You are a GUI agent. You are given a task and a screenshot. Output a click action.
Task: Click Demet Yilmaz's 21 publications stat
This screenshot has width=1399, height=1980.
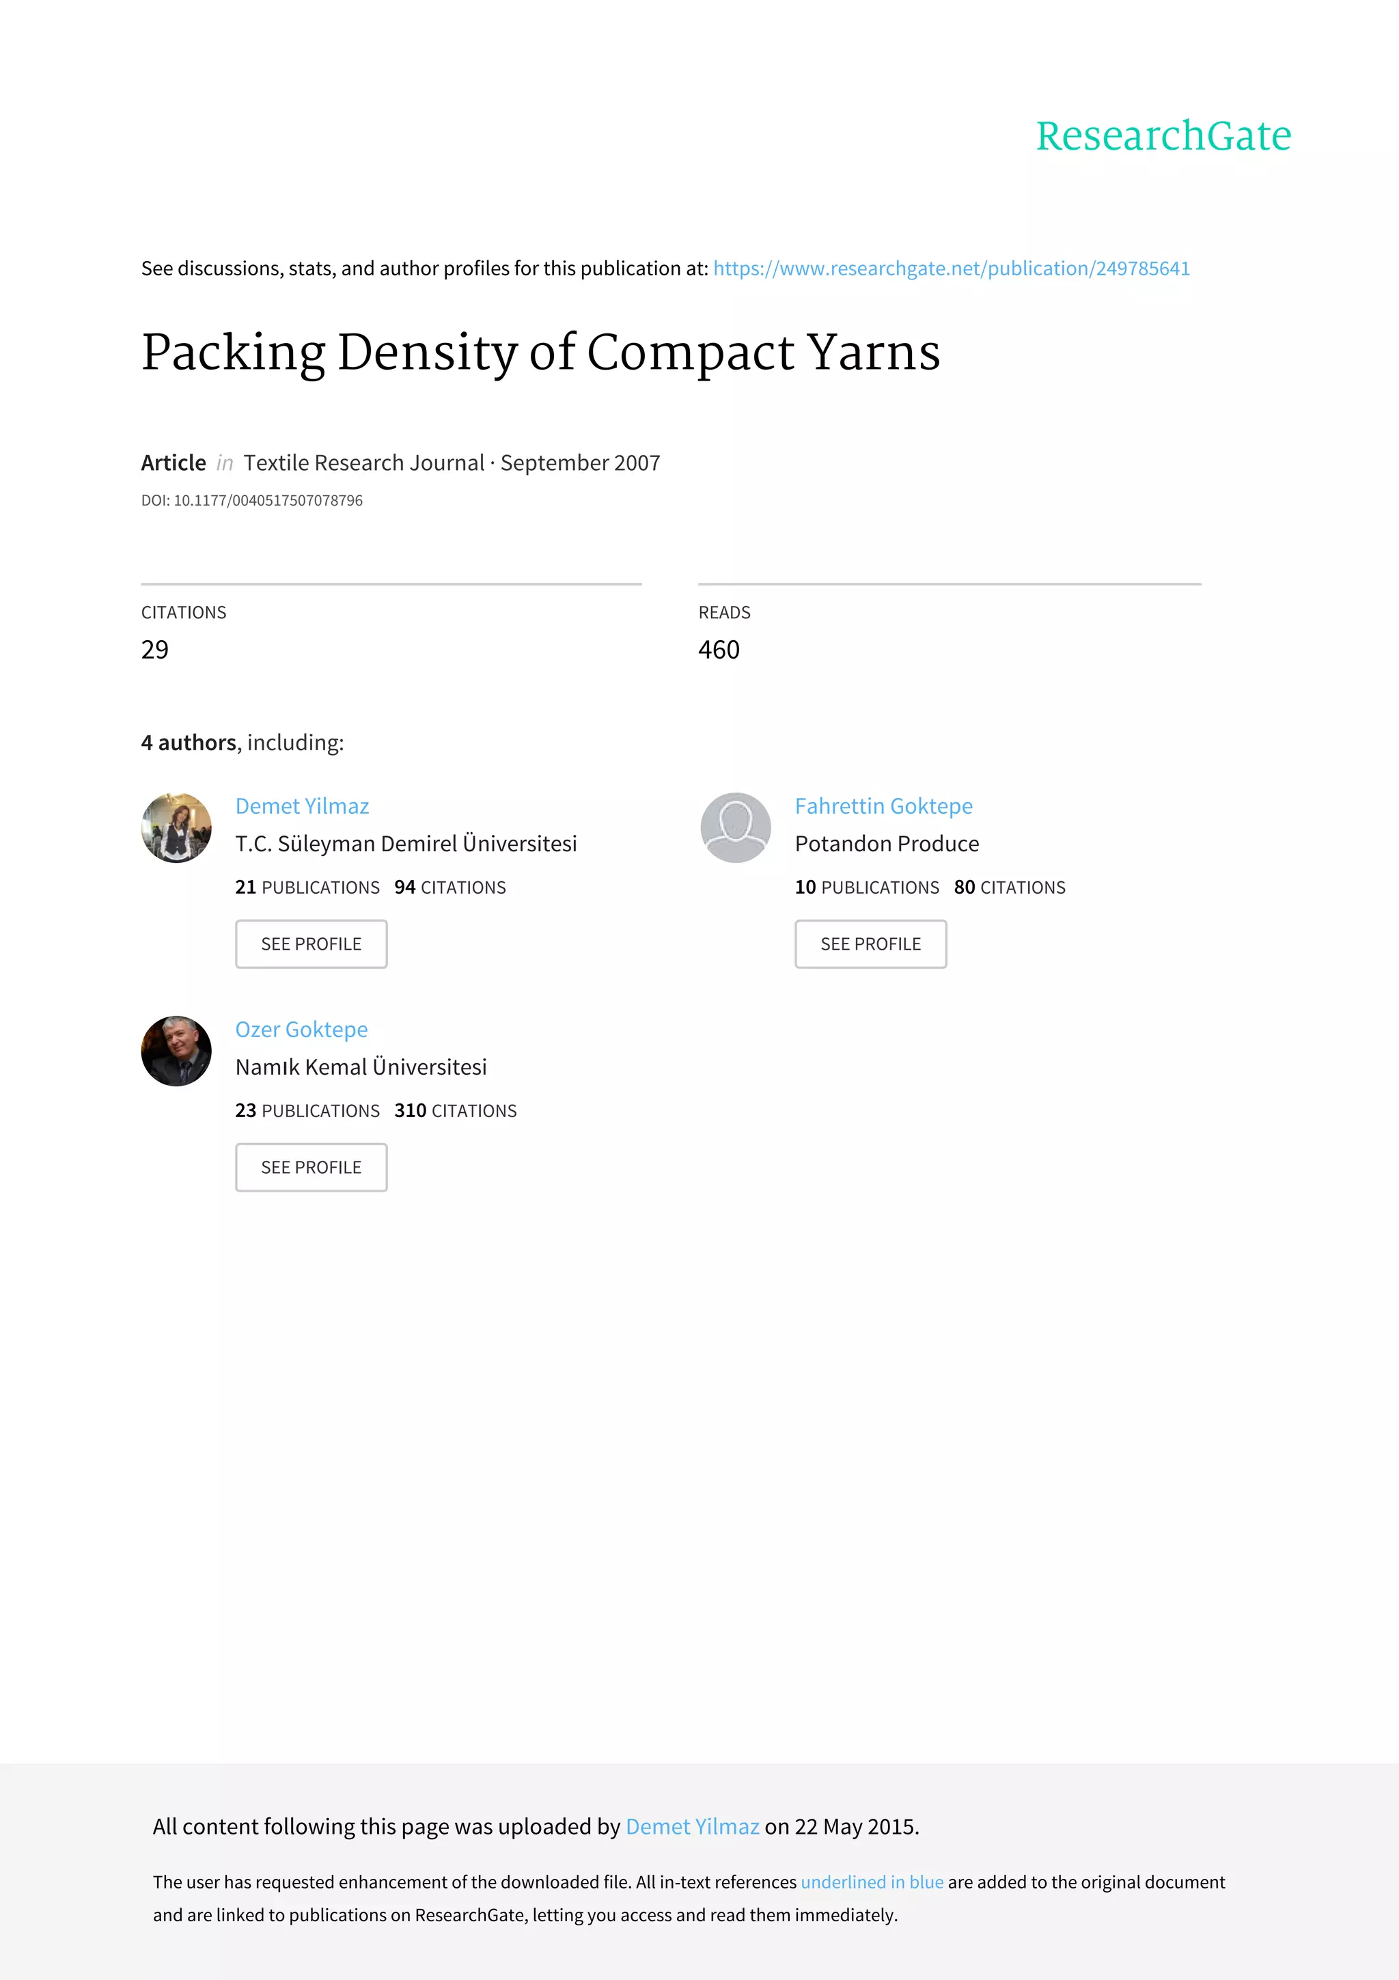click(307, 888)
